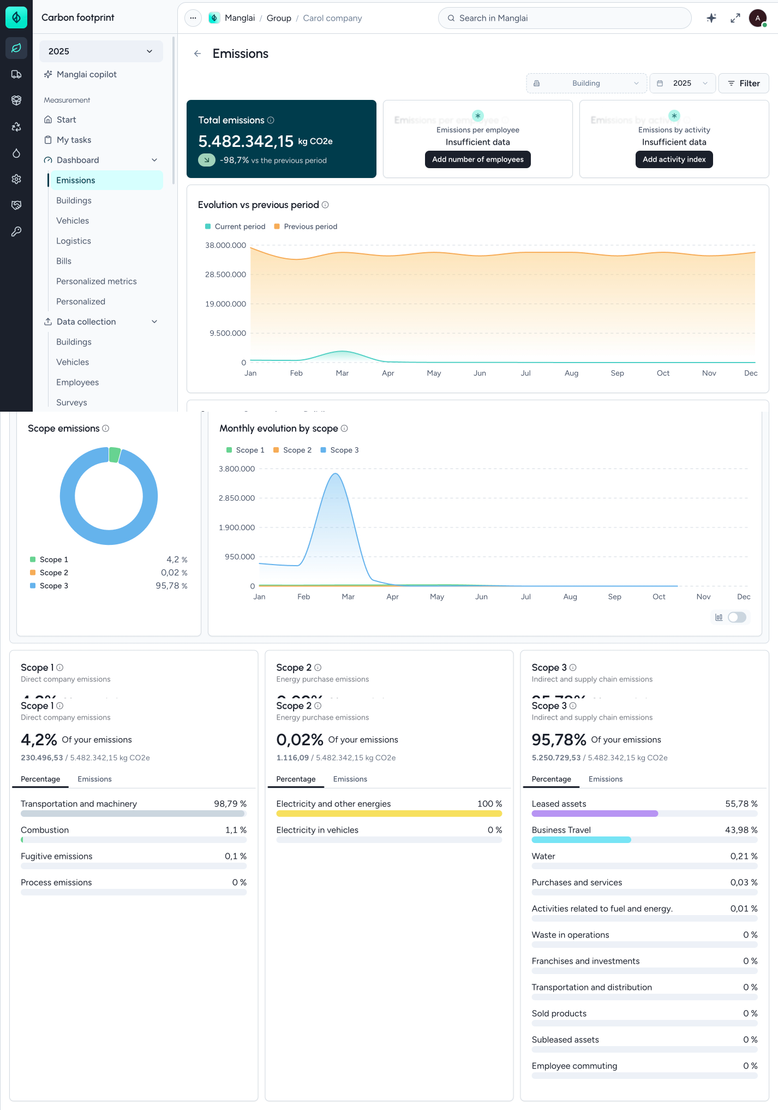Switch Scope 3 card to Emissions tab

pos(606,779)
